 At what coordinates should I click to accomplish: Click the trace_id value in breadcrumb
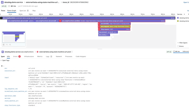click(79, 2)
